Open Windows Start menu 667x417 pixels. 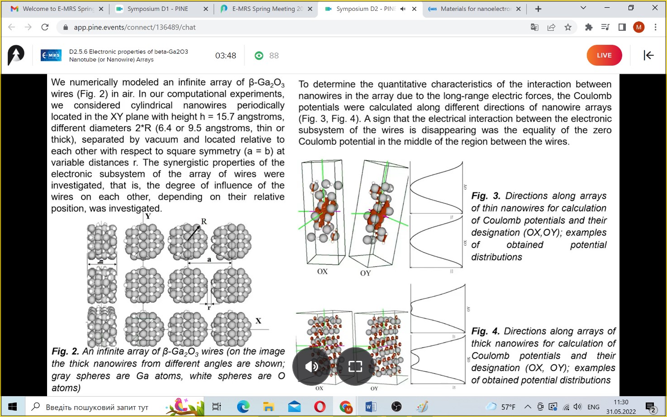(12, 407)
